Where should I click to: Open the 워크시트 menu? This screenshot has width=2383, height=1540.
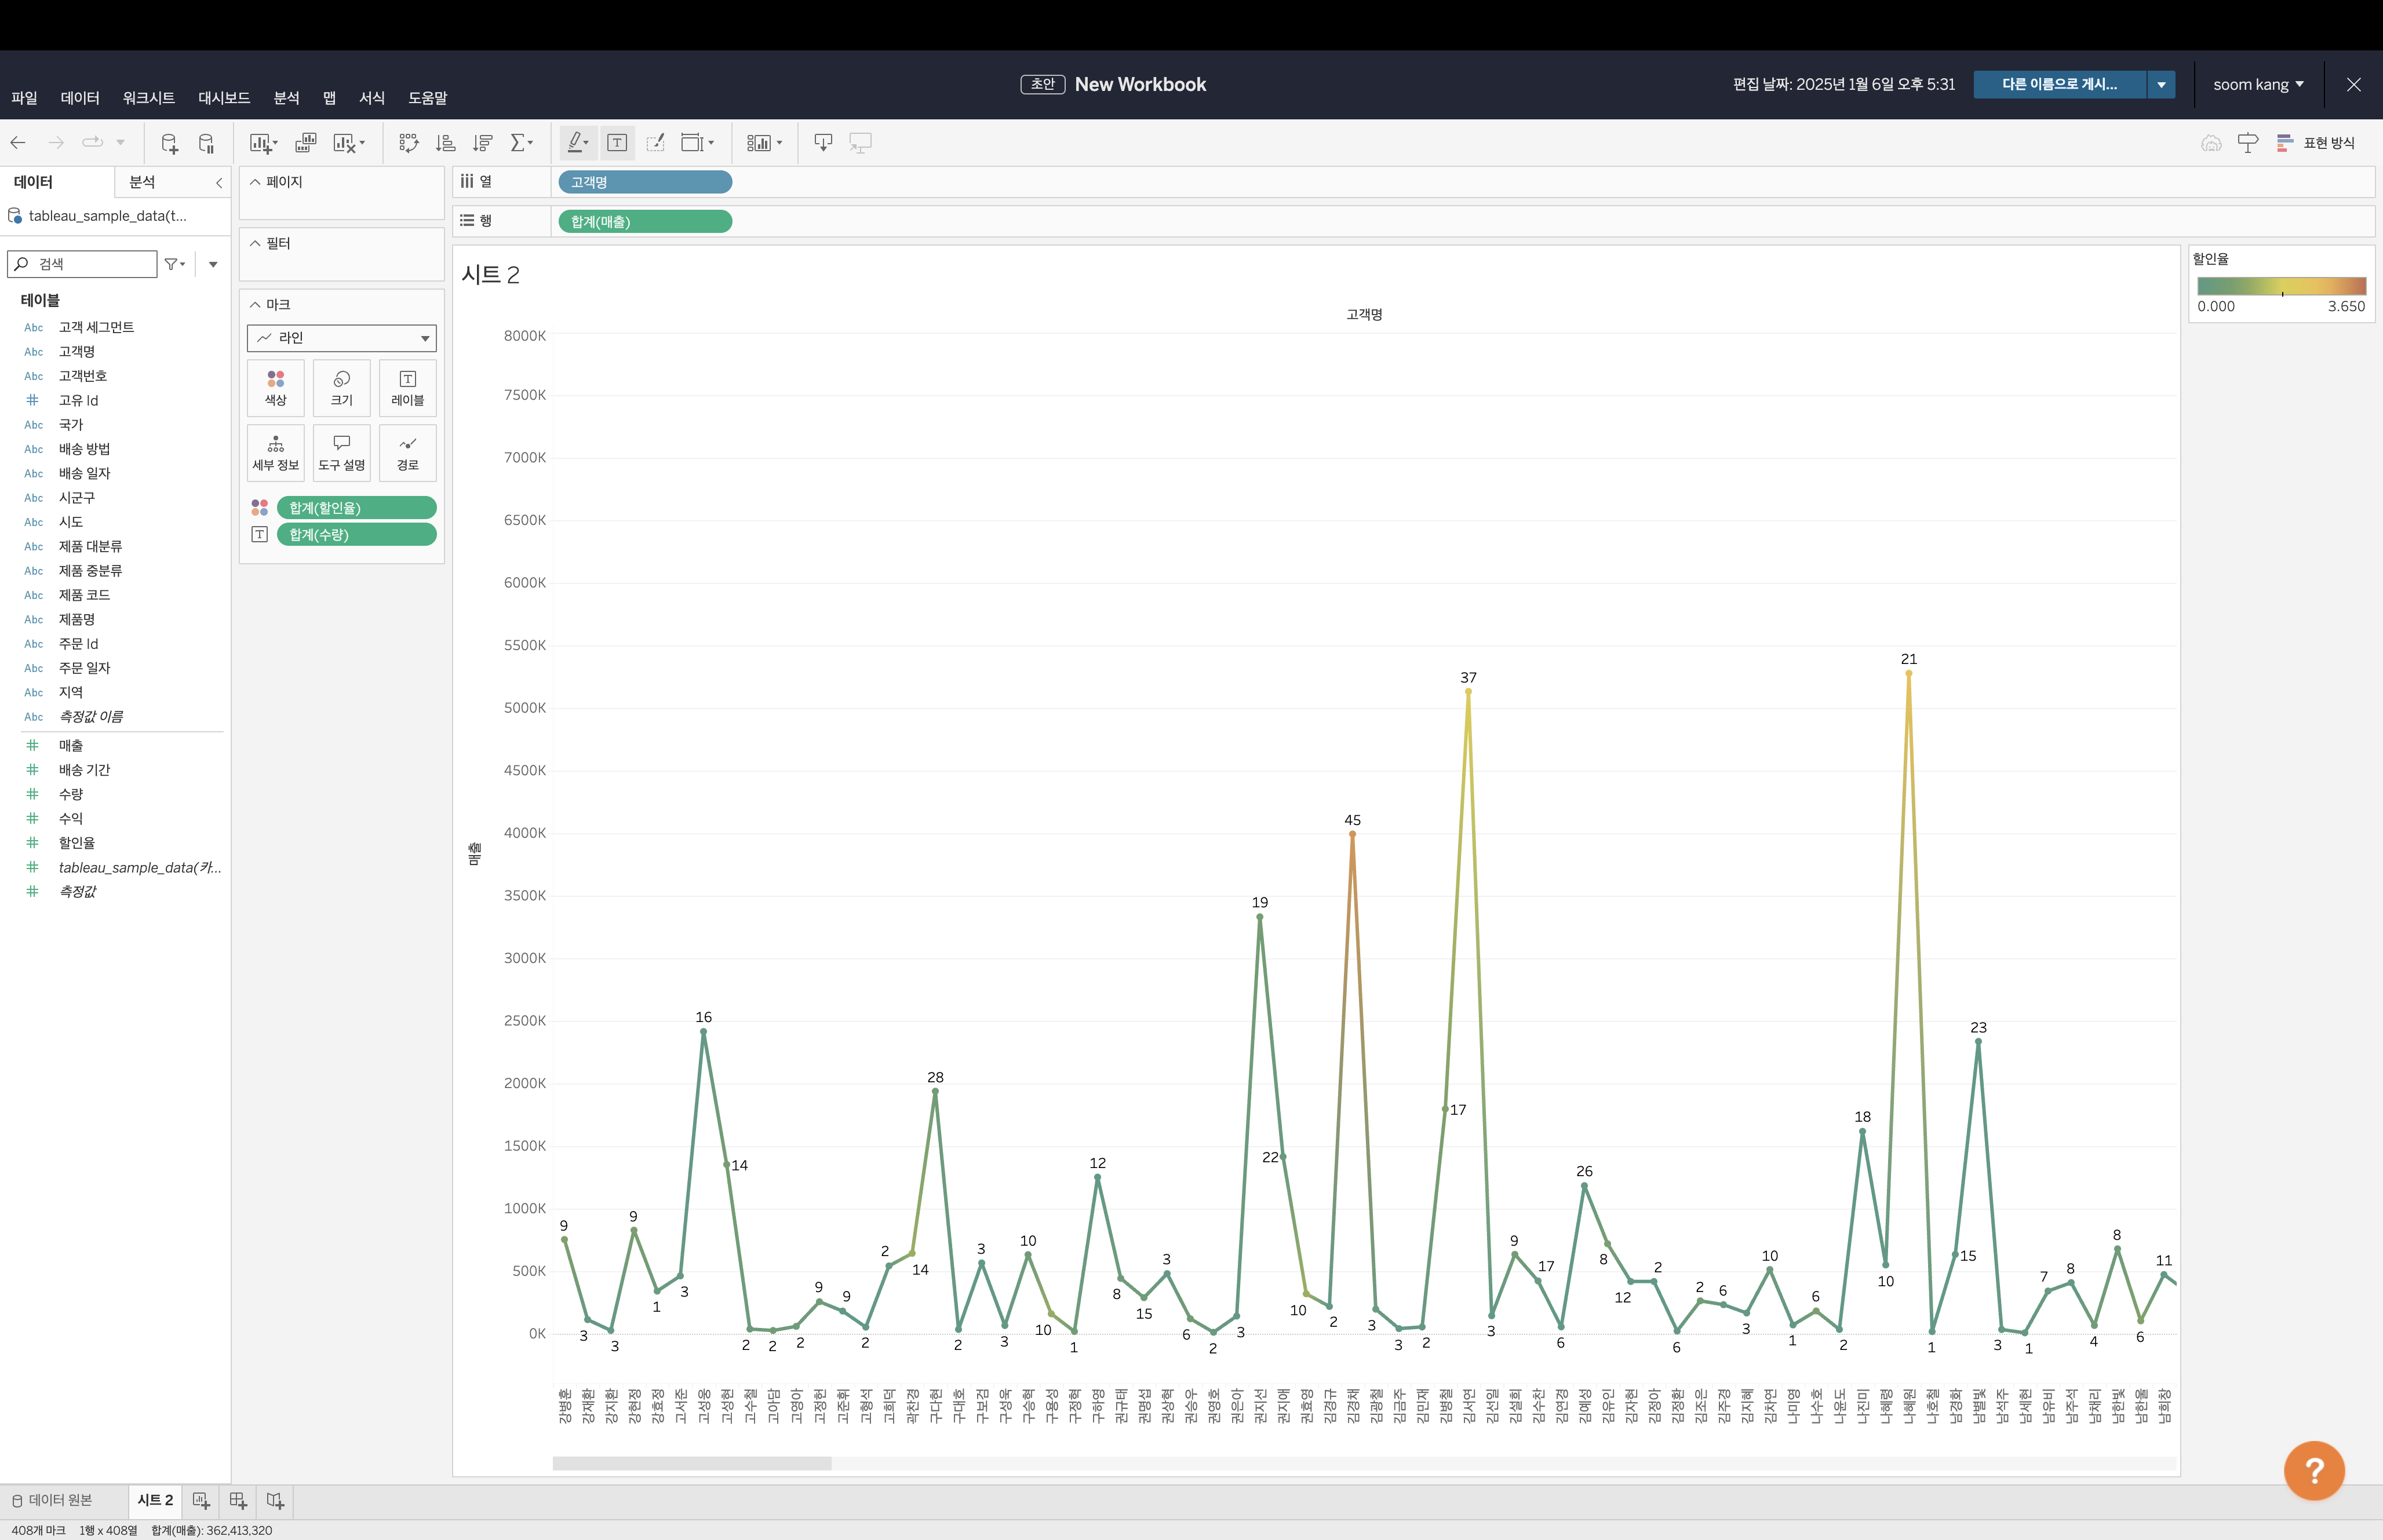[149, 98]
